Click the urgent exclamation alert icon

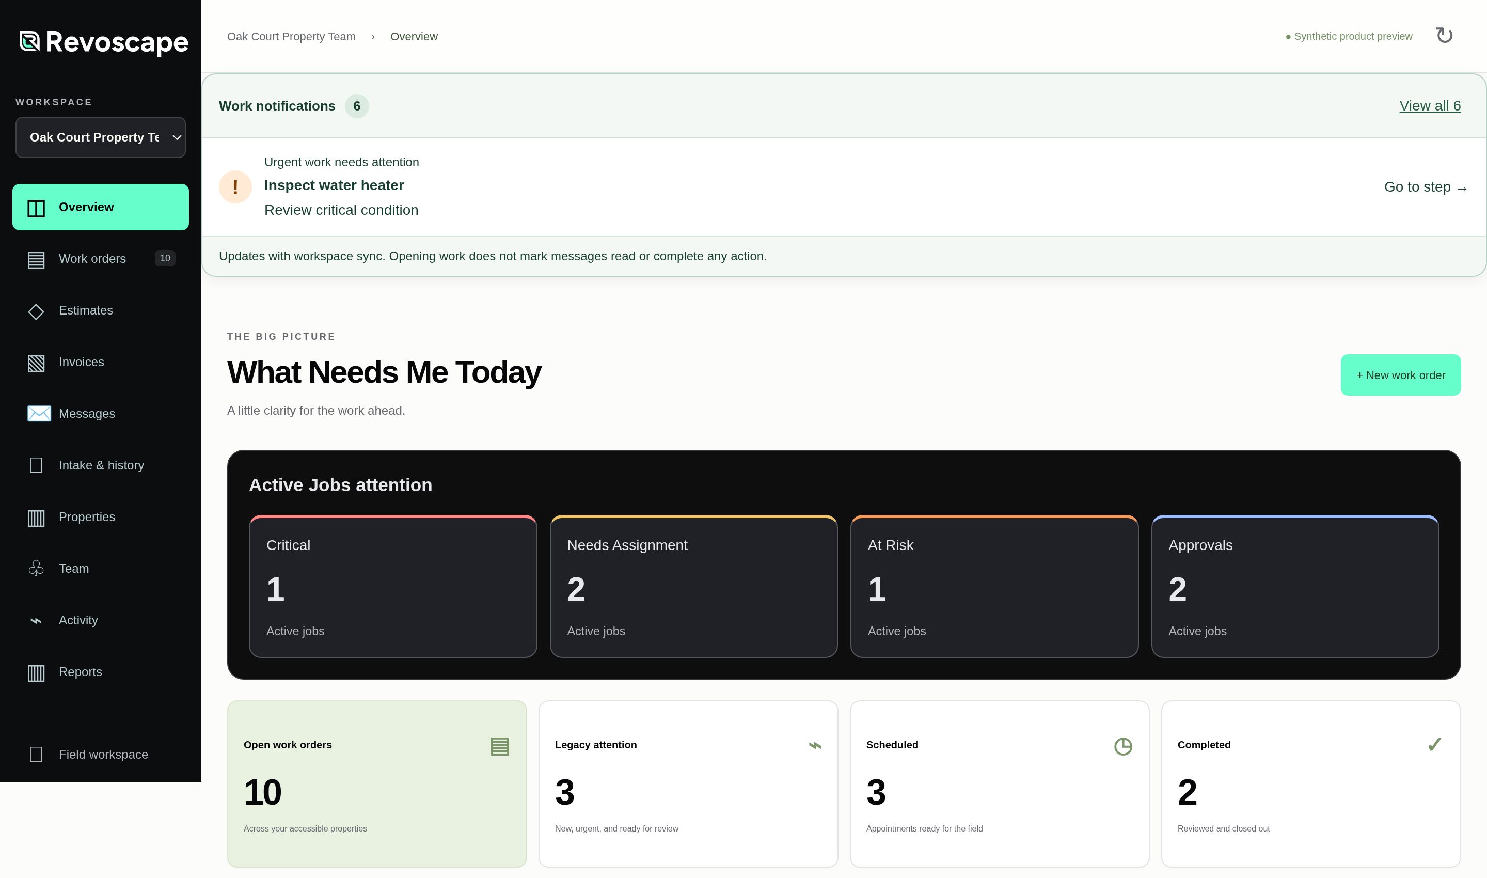235,187
